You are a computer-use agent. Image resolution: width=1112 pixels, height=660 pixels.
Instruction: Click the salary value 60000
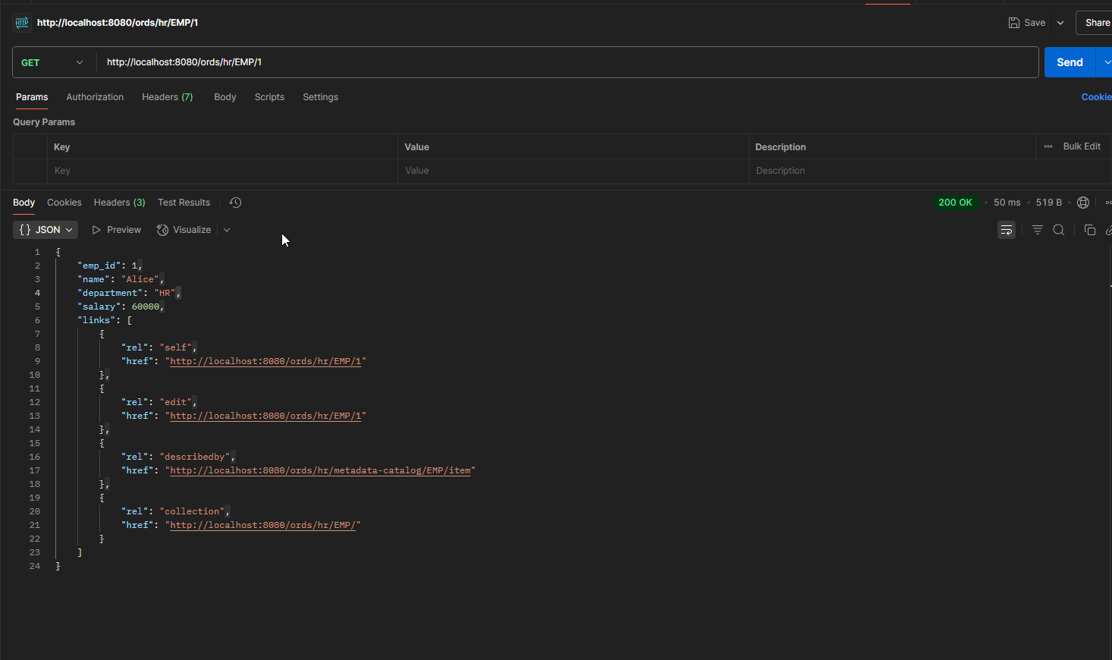pos(146,306)
